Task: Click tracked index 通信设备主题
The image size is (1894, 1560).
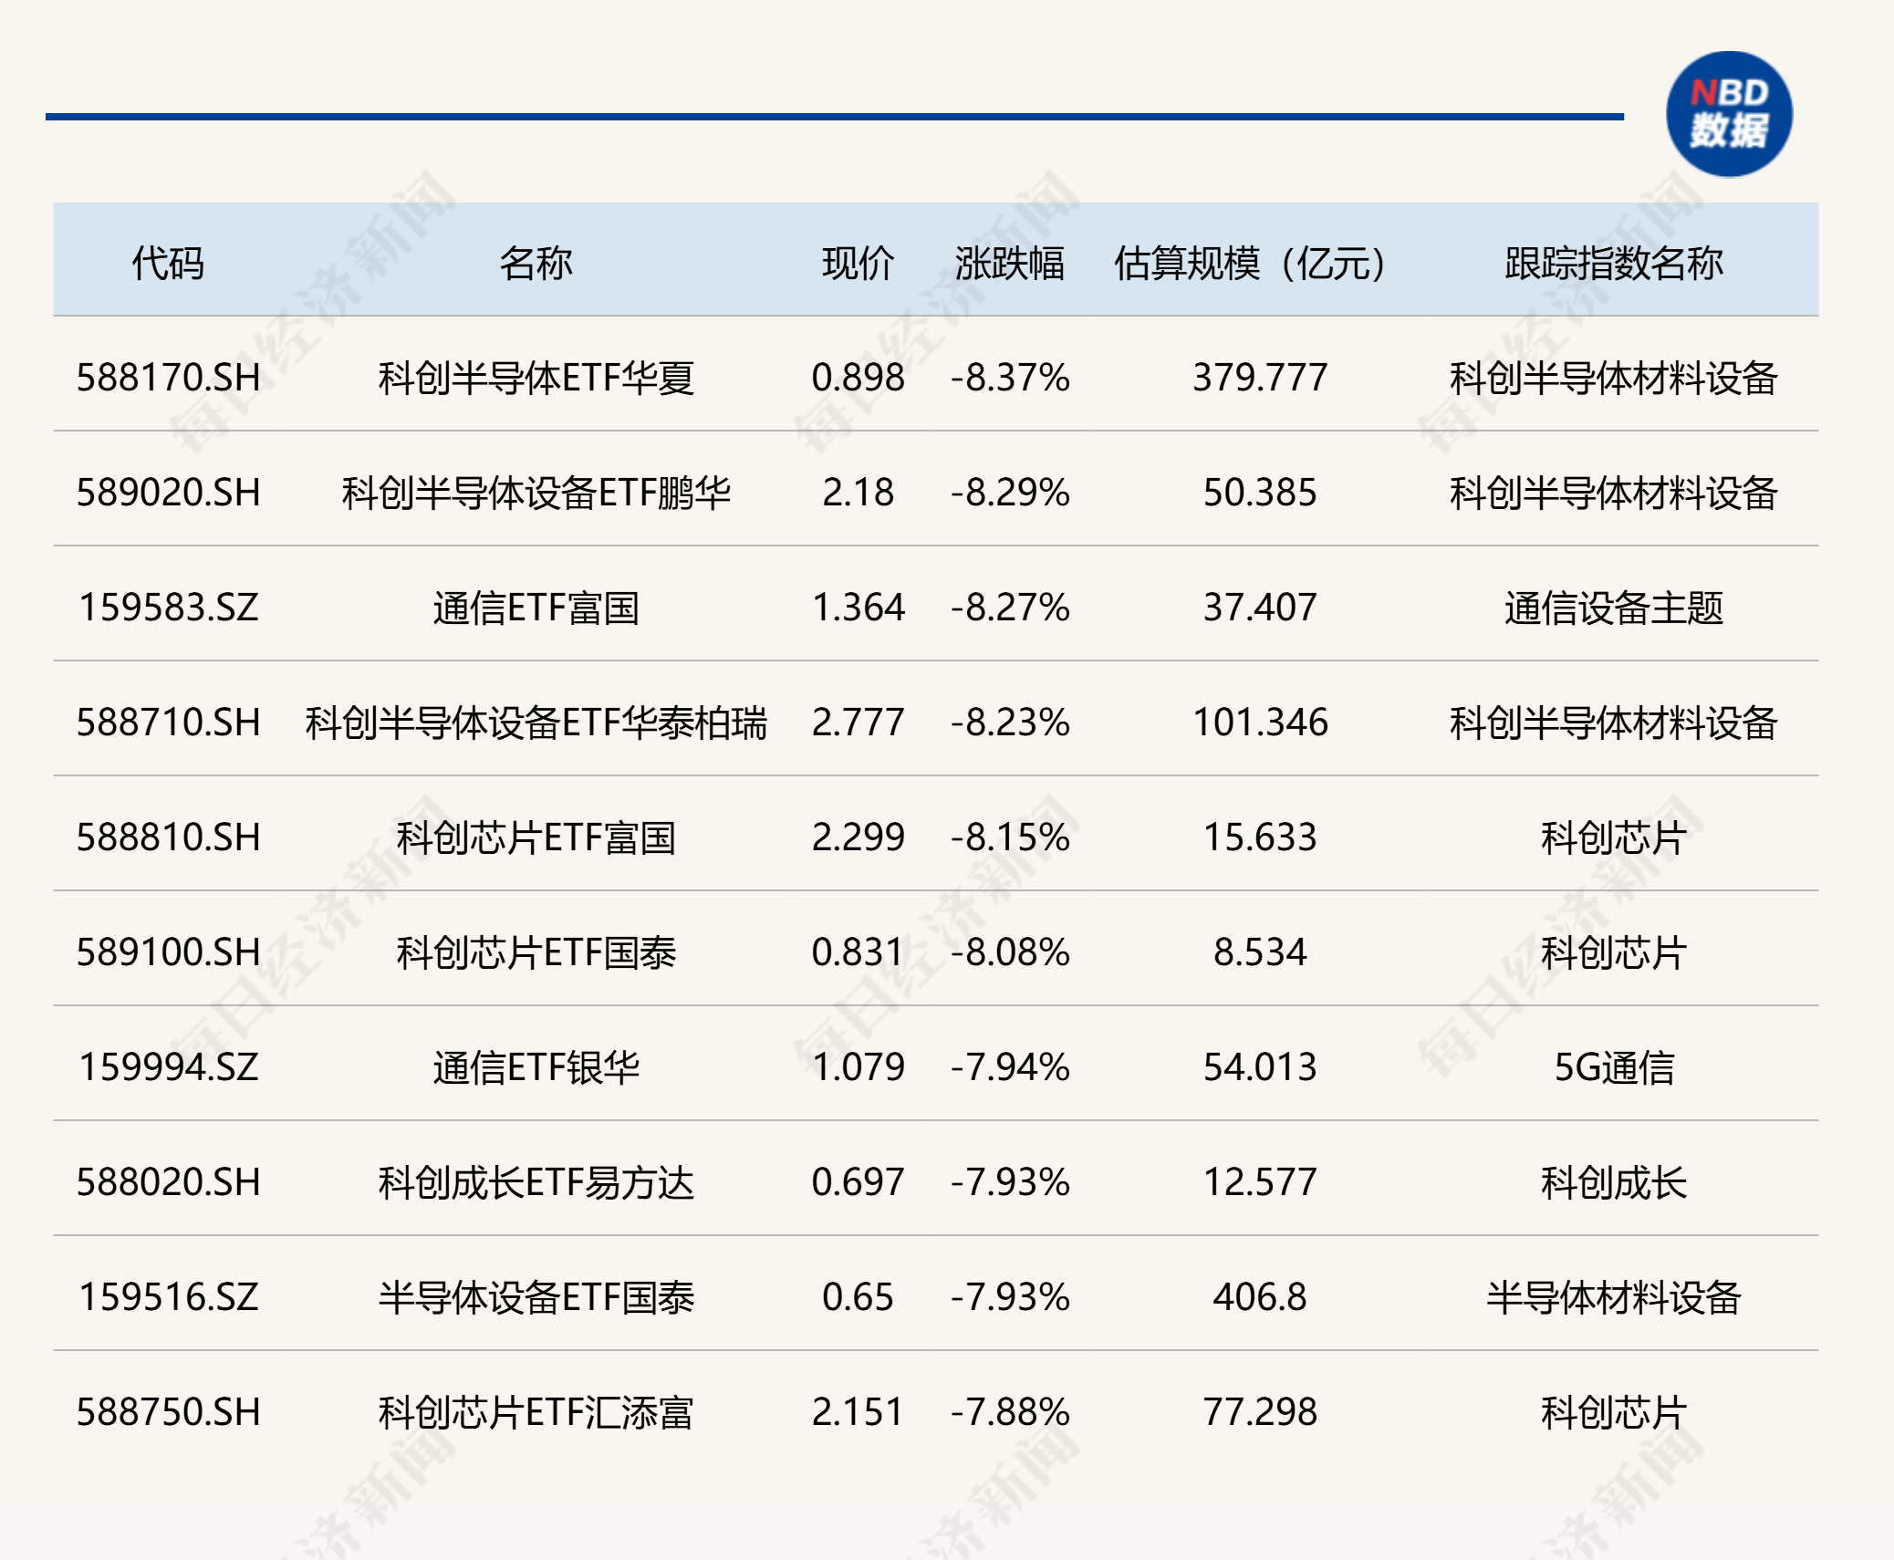Action: pyautogui.click(x=1614, y=608)
